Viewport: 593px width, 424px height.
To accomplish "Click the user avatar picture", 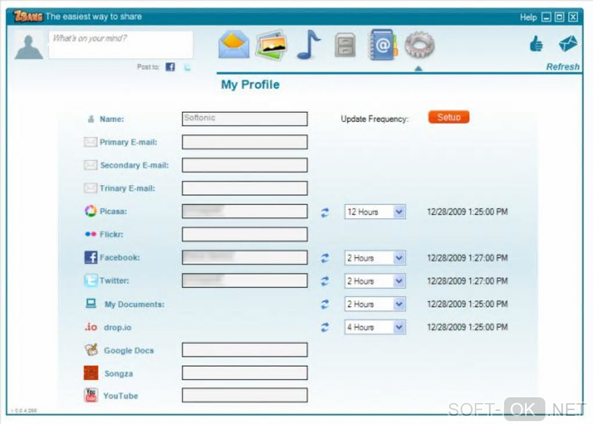I will [x=28, y=46].
